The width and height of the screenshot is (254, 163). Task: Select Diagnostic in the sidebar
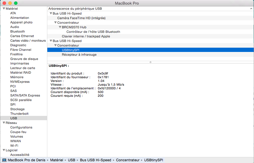(18, 45)
